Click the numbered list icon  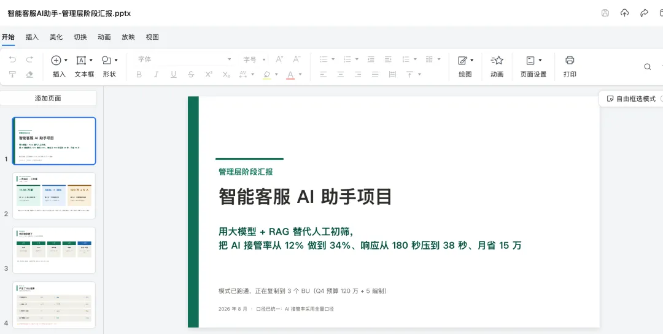[x=347, y=59]
